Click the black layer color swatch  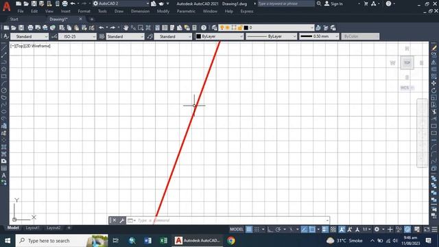pos(246,27)
